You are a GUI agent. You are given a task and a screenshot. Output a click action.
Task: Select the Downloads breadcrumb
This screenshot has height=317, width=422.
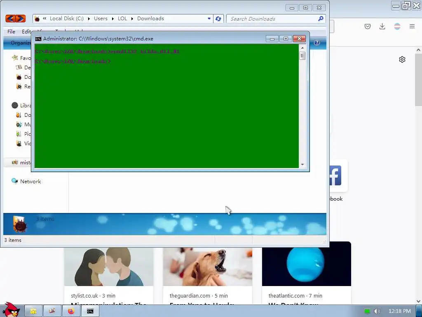coord(150,19)
